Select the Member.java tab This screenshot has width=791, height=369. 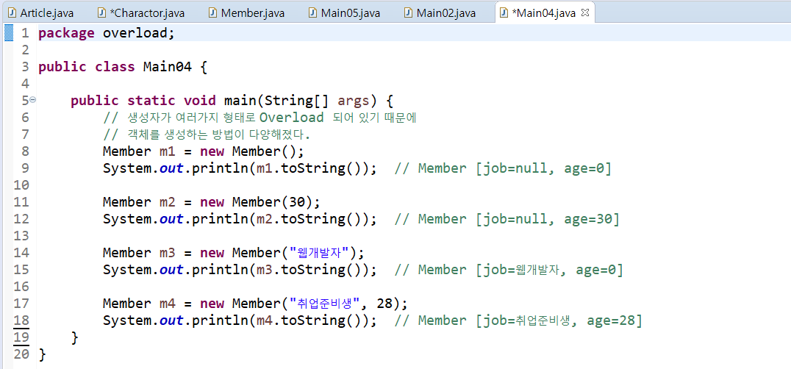247,12
